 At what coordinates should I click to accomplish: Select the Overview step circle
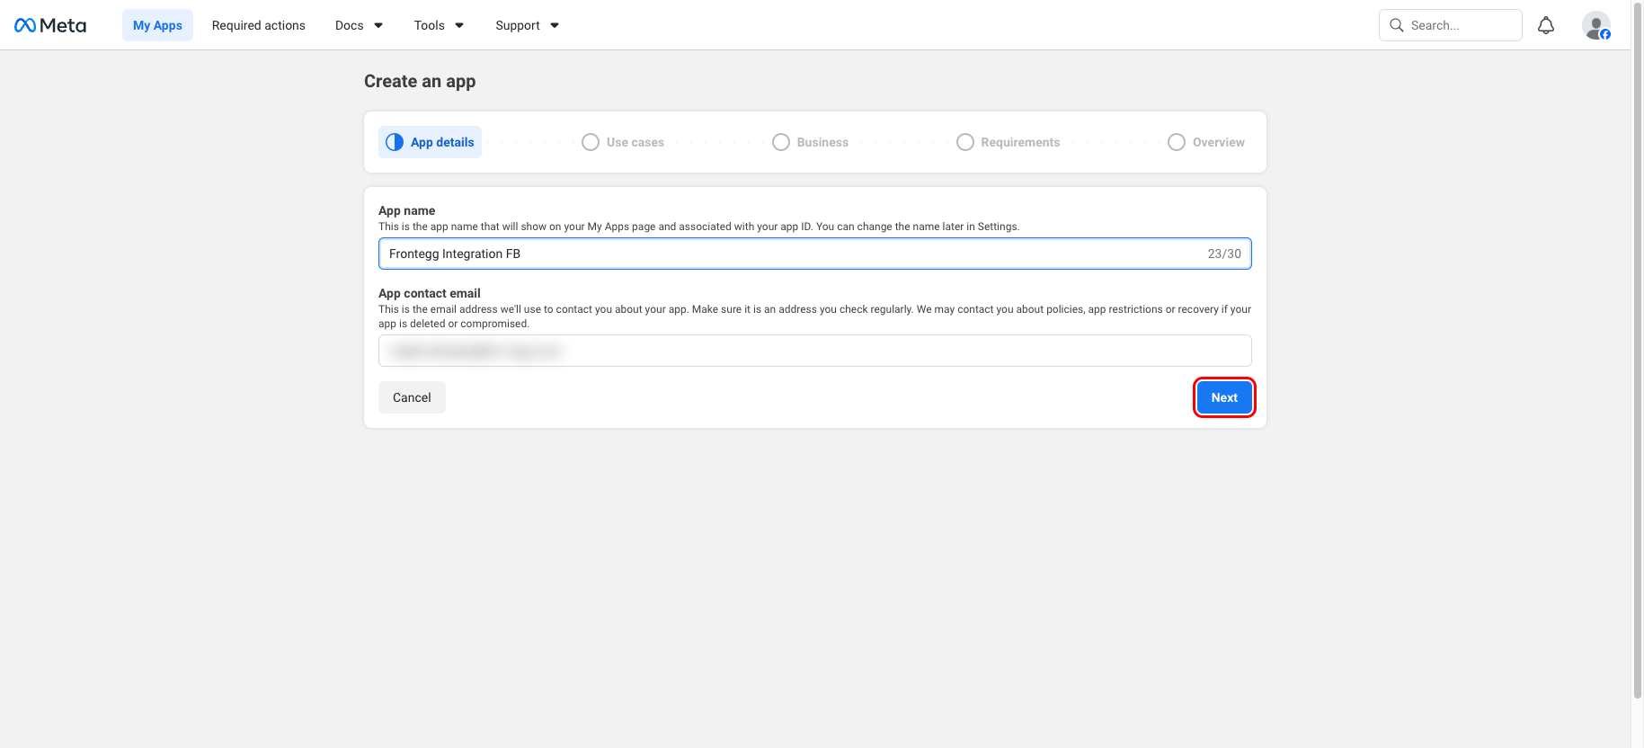tap(1177, 142)
